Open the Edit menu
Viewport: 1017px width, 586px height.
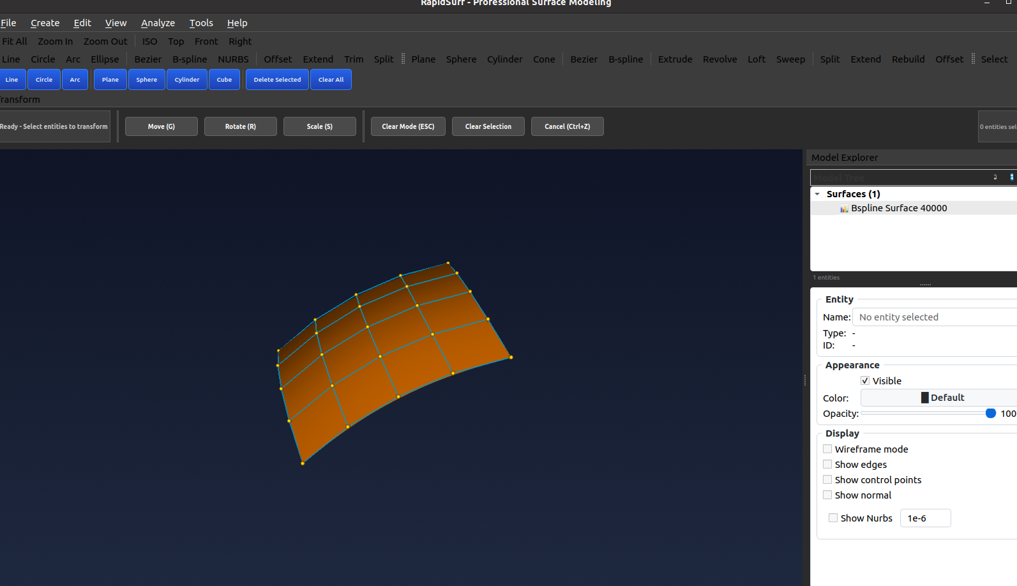[x=82, y=23]
